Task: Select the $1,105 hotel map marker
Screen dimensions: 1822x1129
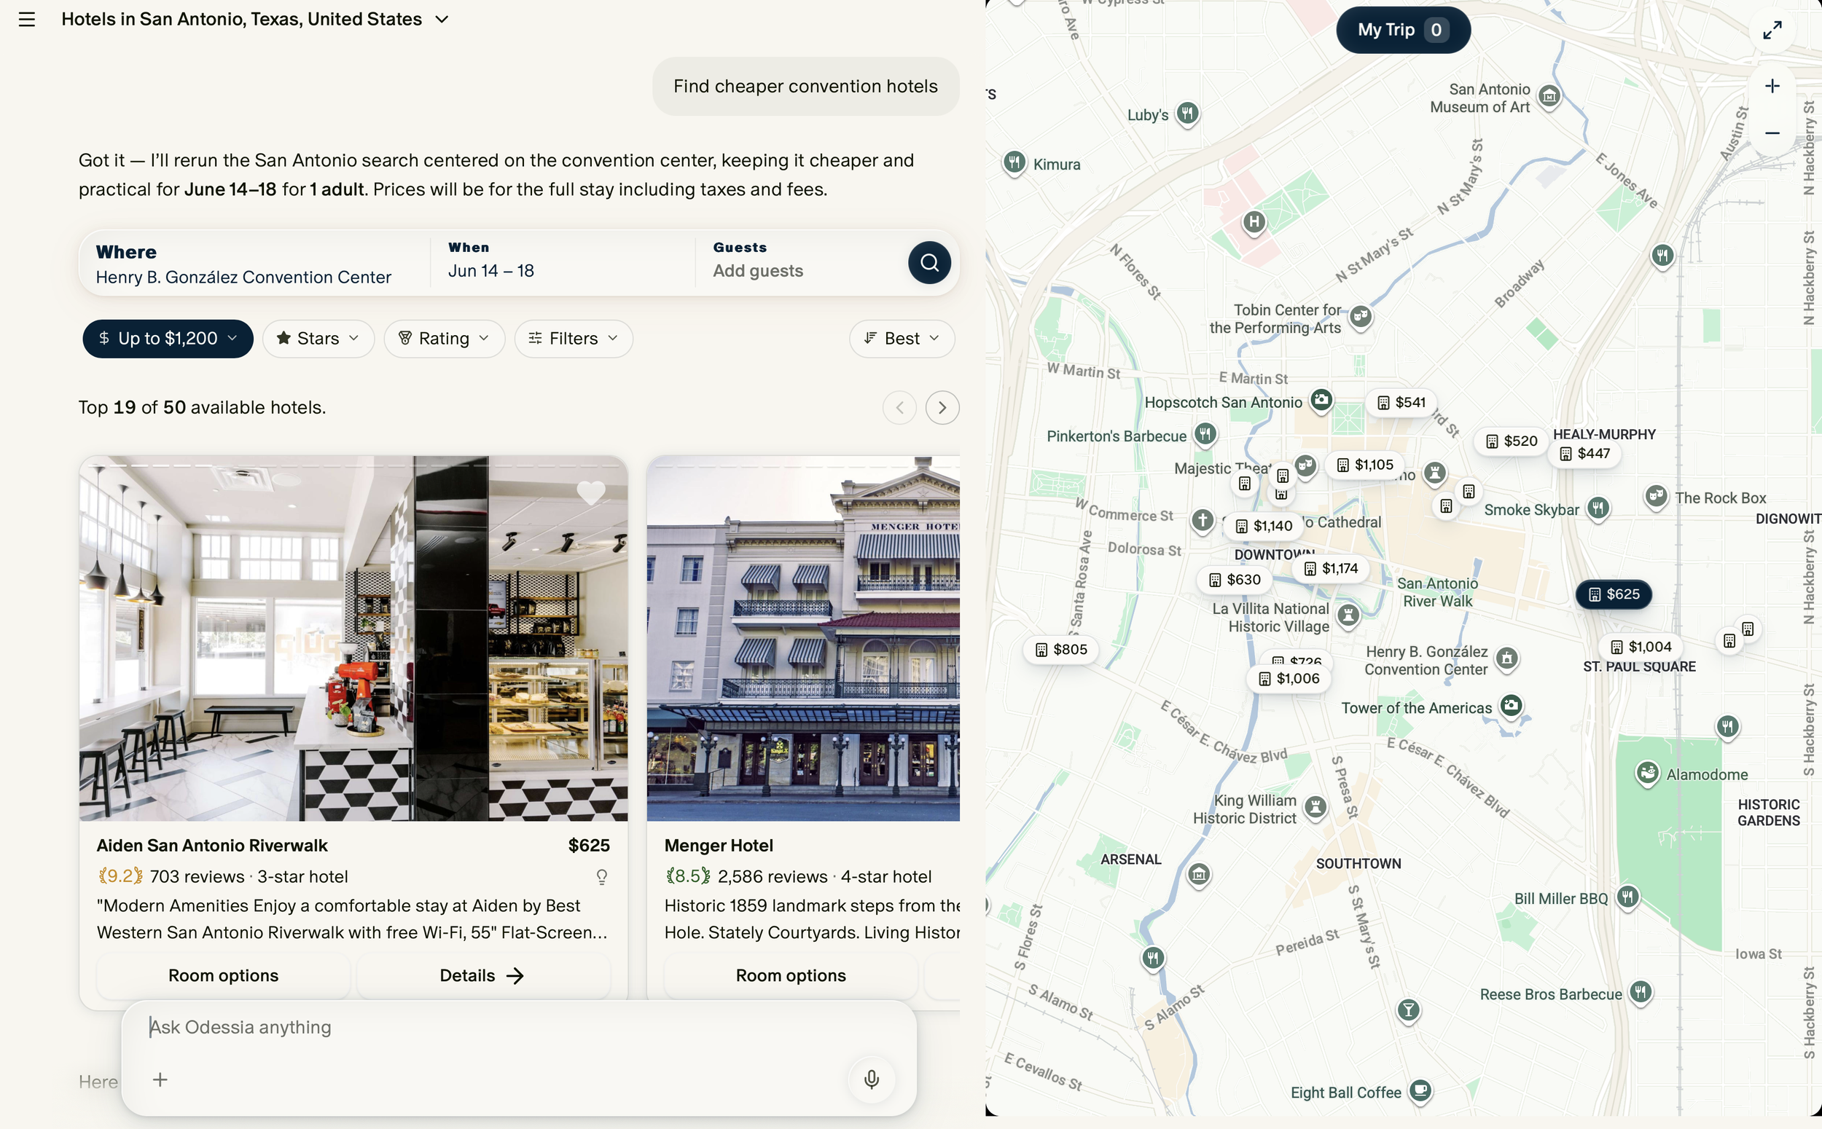Action: tap(1365, 465)
